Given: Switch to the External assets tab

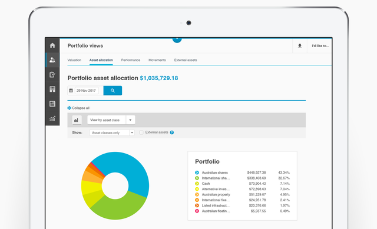Looking at the screenshot, I should coord(186,60).
